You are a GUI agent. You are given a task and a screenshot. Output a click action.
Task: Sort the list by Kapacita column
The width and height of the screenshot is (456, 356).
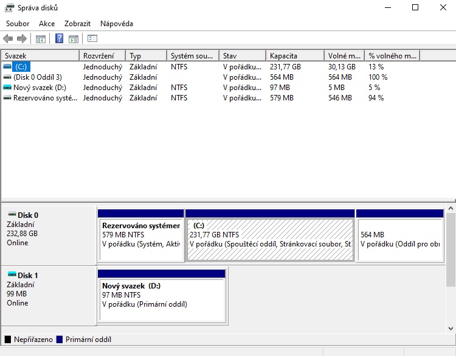point(294,56)
